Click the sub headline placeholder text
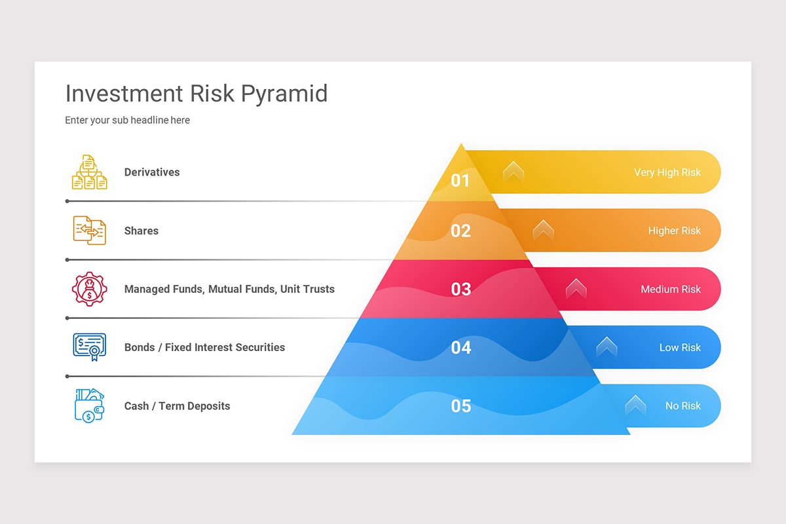Image resolution: width=786 pixels, height=524 pixels. tap(127, 121)
